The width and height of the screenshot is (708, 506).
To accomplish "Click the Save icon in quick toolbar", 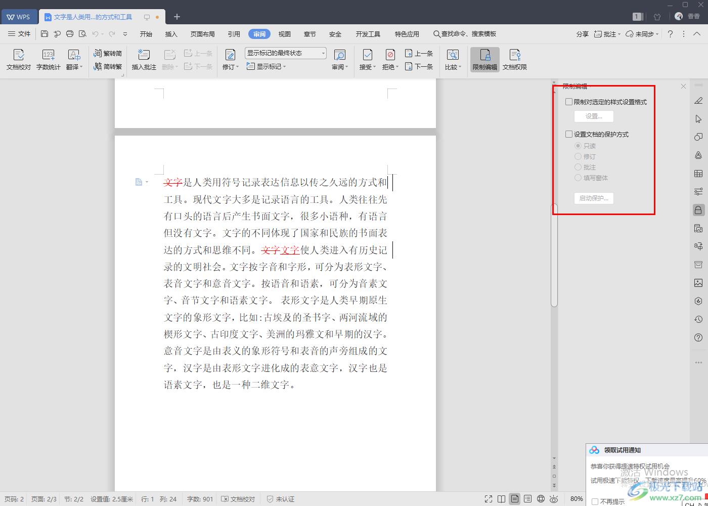I will coord(45,34).
